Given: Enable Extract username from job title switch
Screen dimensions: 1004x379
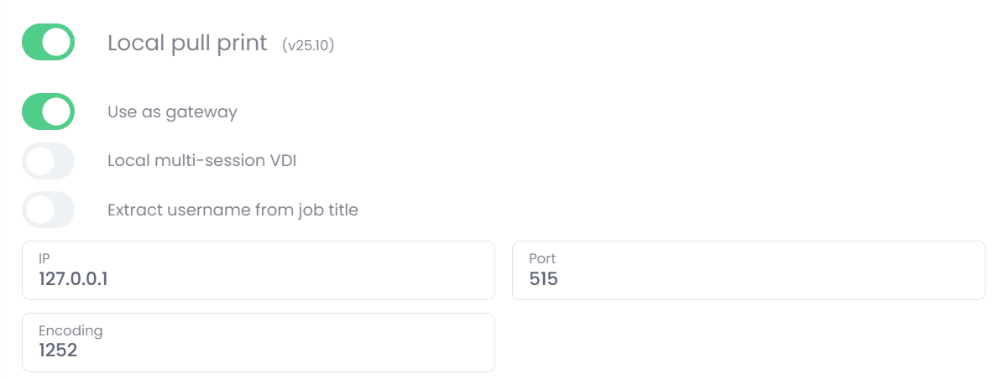Looking at the screenshot, I should click(48, 210).
